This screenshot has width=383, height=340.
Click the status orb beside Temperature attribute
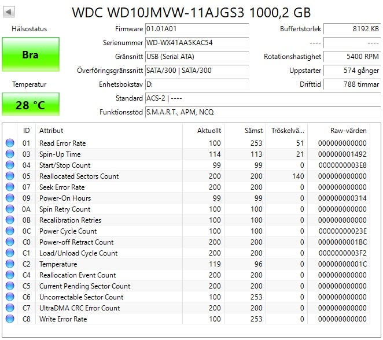[10, 264]
